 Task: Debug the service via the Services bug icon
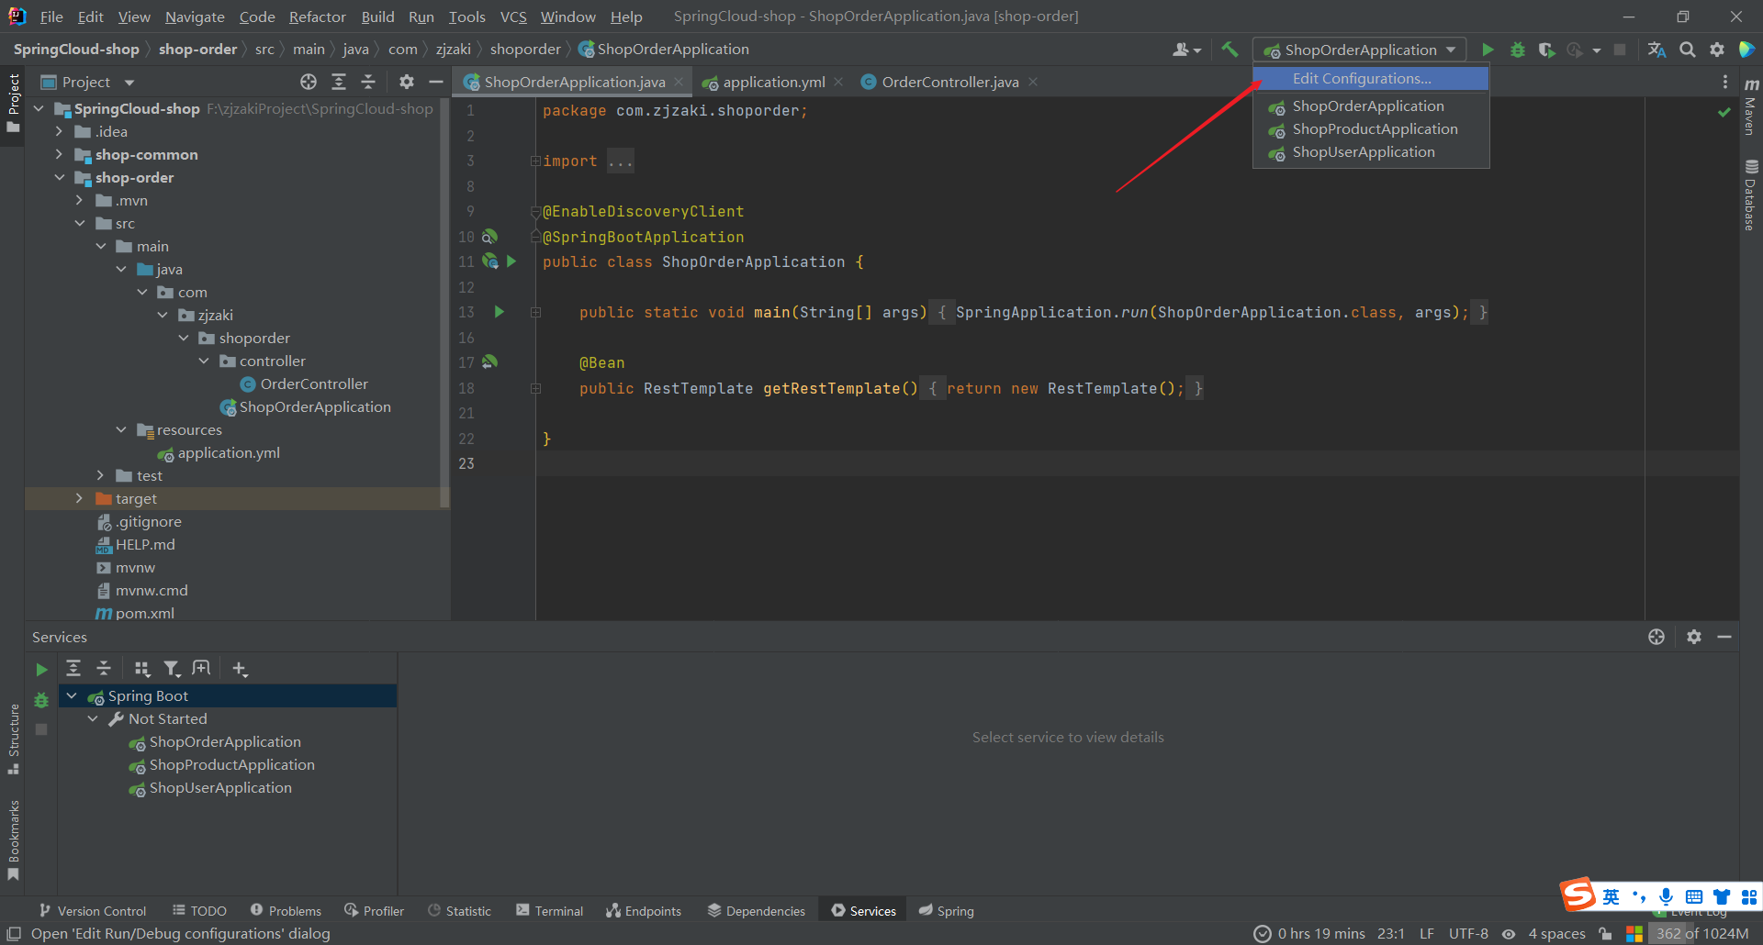click(x=41, y=700)
